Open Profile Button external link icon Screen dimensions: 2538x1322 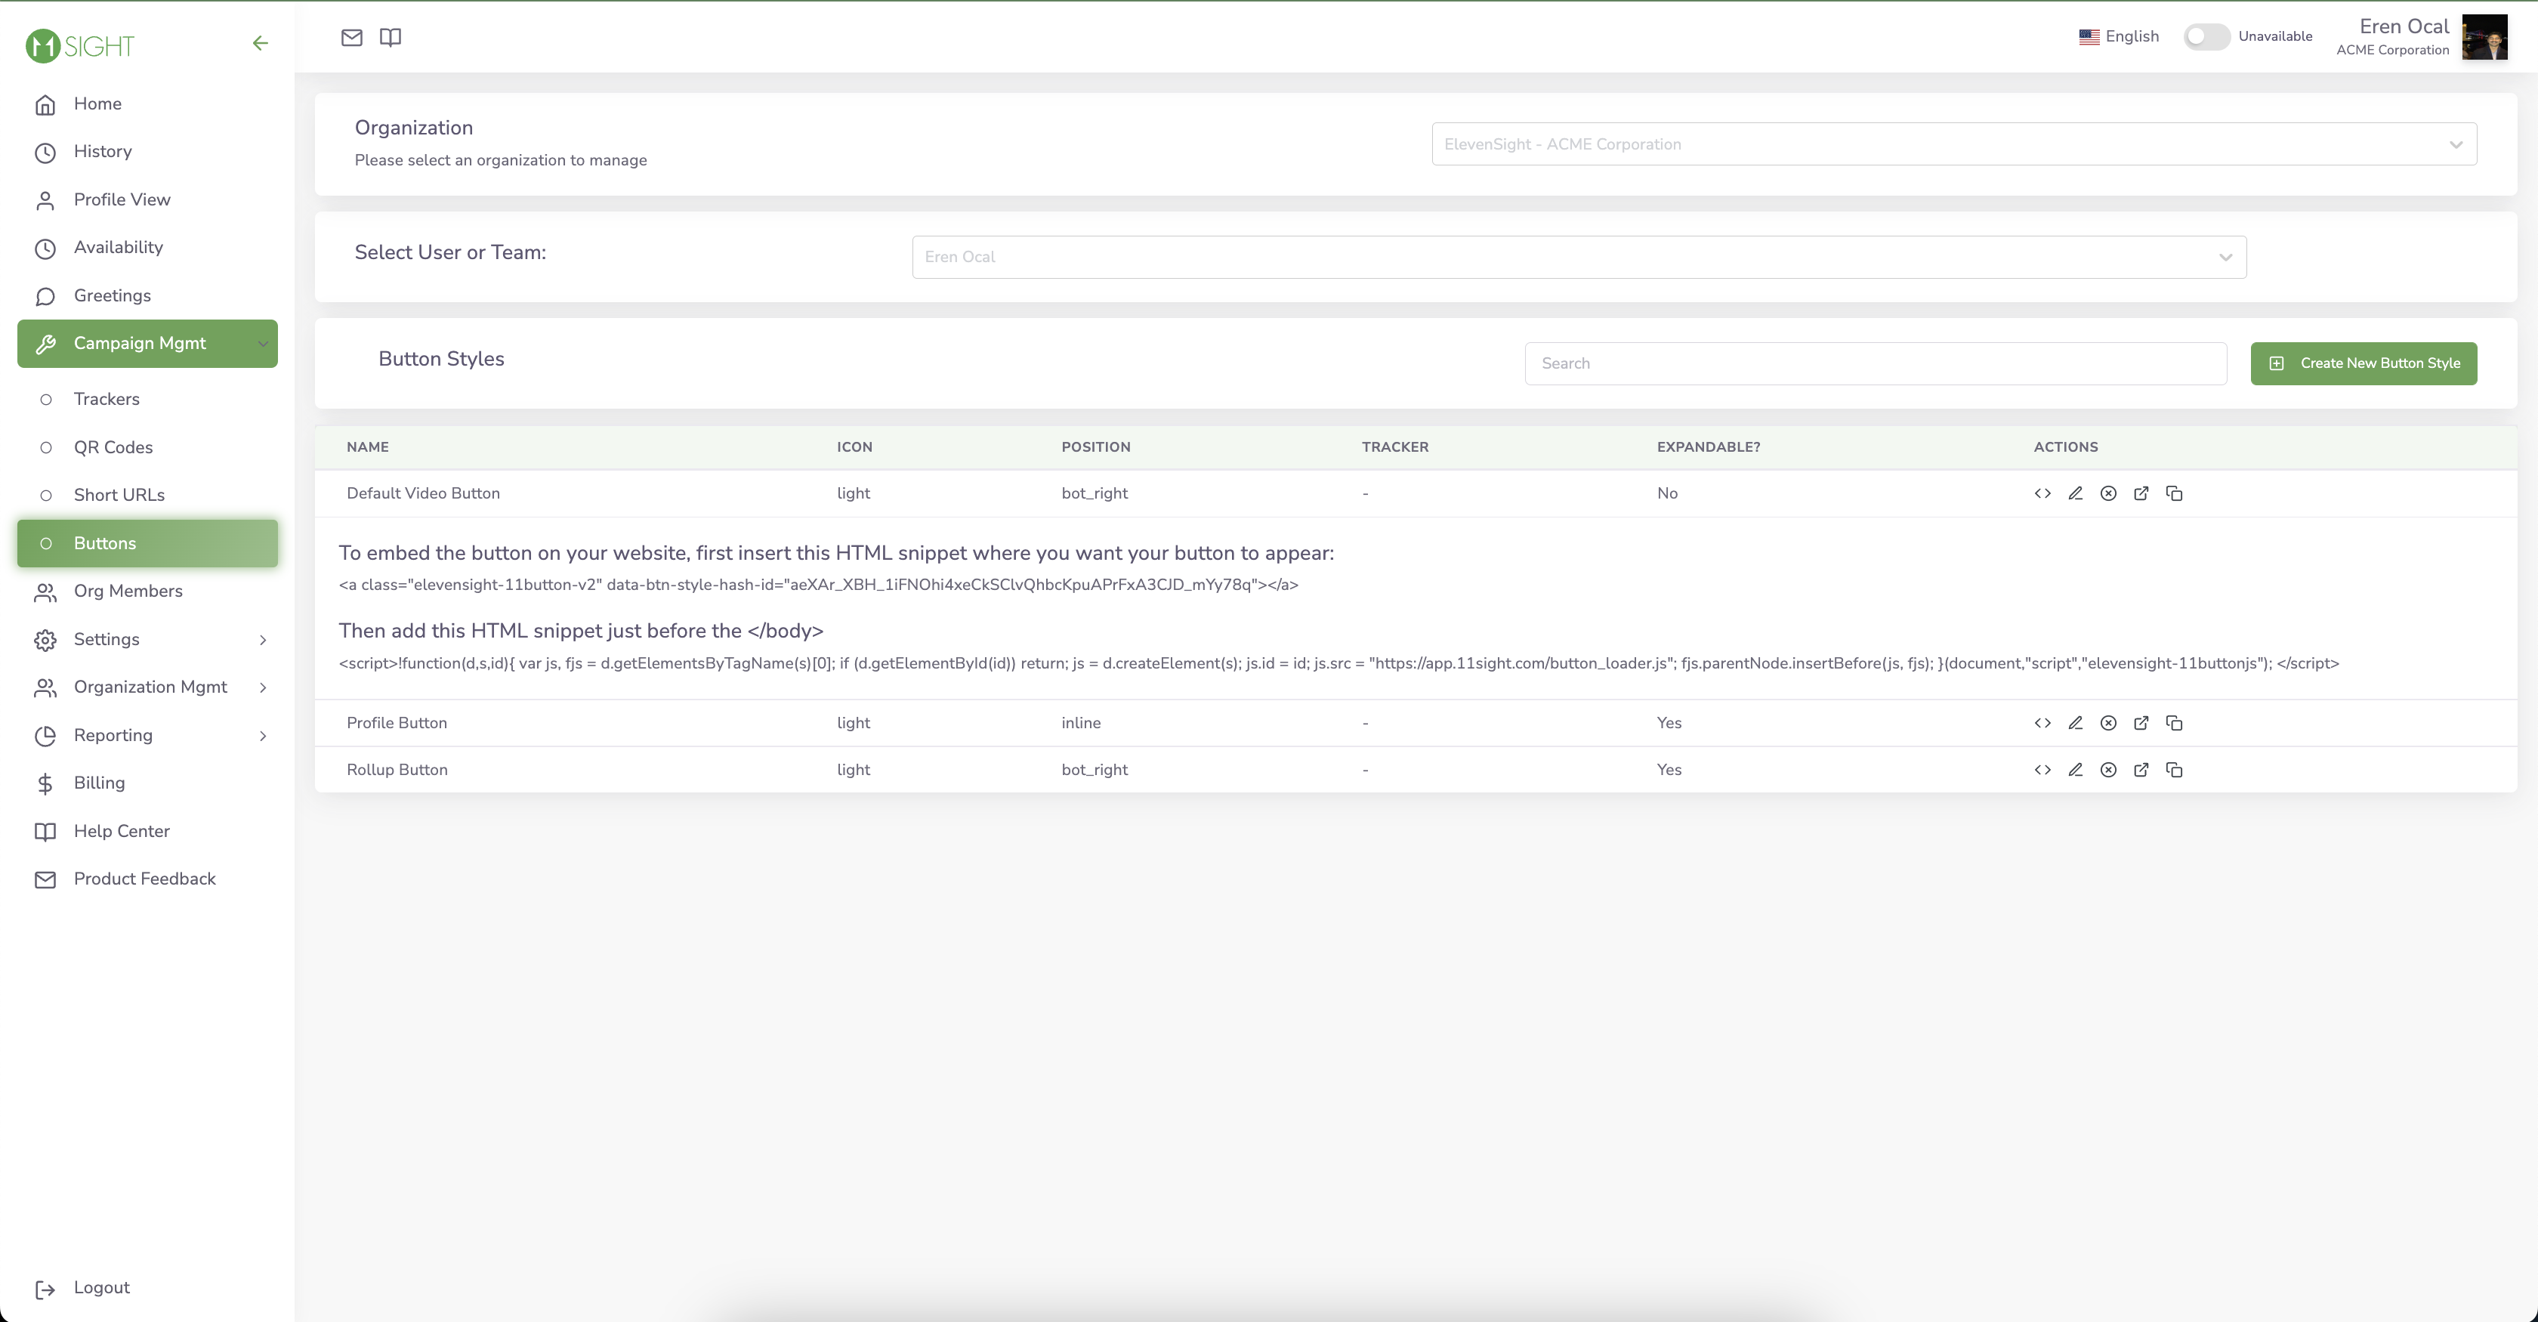[2141, 723]
